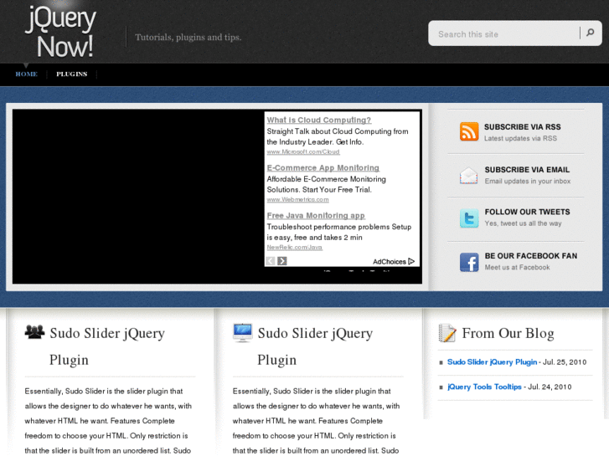This screenshot has height=456, width=609.
Task: Open the HOME navigation item
Action: pos(27,74)
